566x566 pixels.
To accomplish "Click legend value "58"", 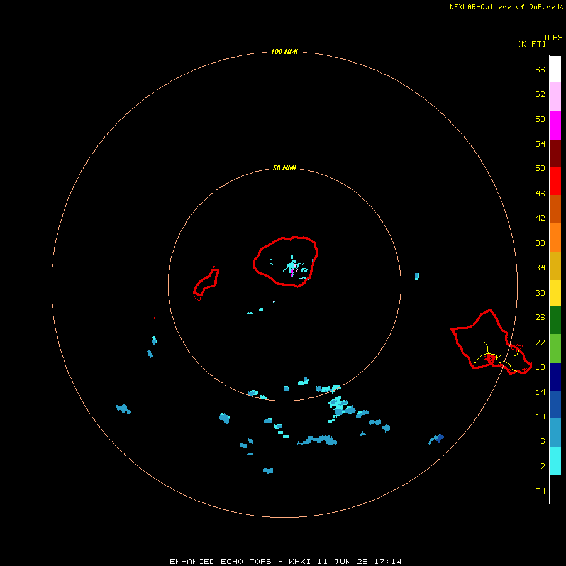I will tap(540, 119).
